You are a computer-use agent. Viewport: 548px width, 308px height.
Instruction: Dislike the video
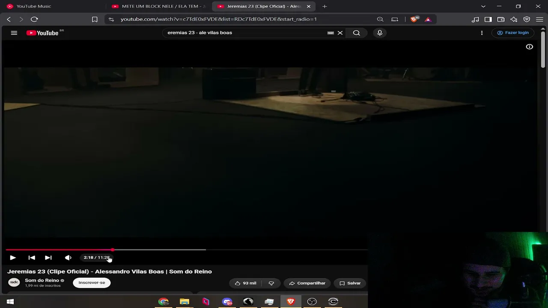click(x=271, y=283)
